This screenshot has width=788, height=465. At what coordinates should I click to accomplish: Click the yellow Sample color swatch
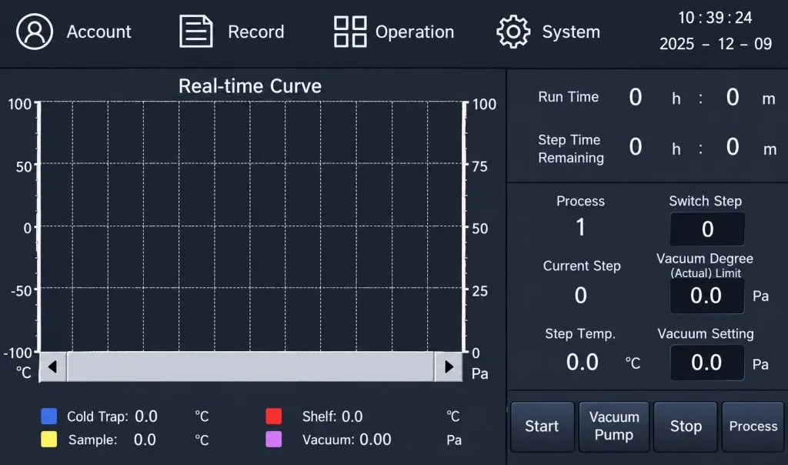[x=48, y=440]
